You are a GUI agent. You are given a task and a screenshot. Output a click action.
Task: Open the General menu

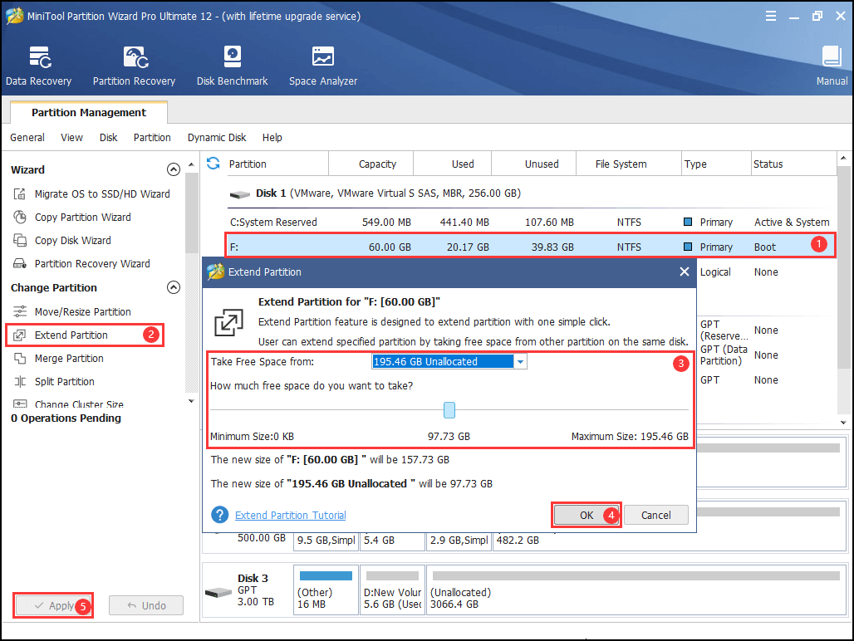[27, 138]
